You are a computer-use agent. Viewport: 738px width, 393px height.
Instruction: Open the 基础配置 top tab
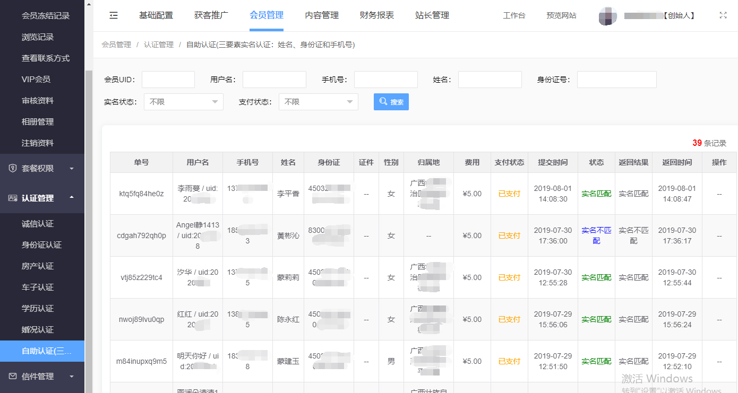coord(156,15)
